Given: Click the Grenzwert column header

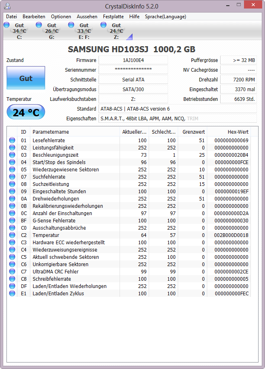Looking at the screenshot, I should [192, 132].
